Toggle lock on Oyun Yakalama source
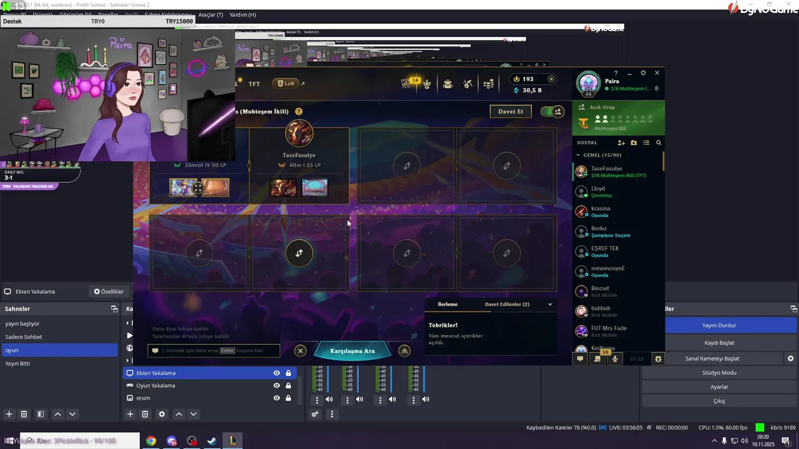 pyautogui.click(x=288, y=385)
